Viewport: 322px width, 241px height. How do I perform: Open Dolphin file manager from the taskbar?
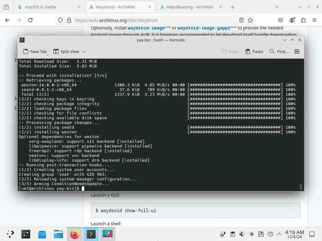pos(58,234)
